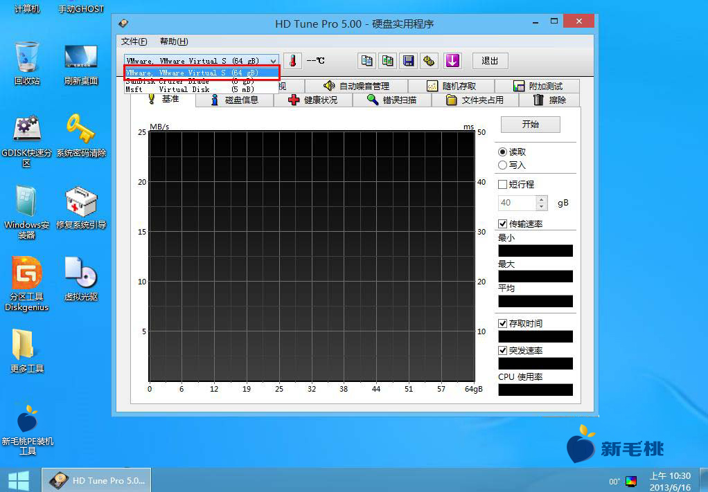Open the 文件(F) menu

click(134, 42)
